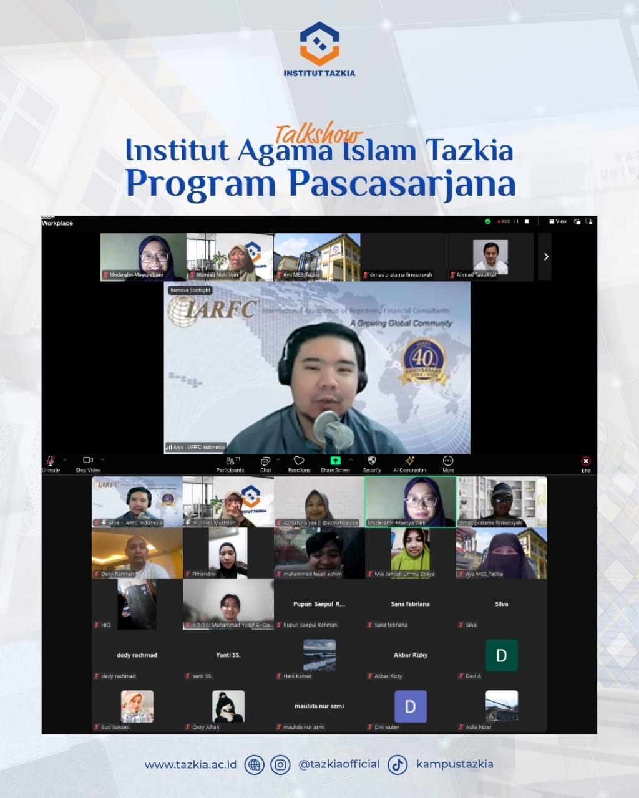Image resolution: width=639 pixels, height=798 pixels.
Task: Open the Security shield icon
Action: 372,461
